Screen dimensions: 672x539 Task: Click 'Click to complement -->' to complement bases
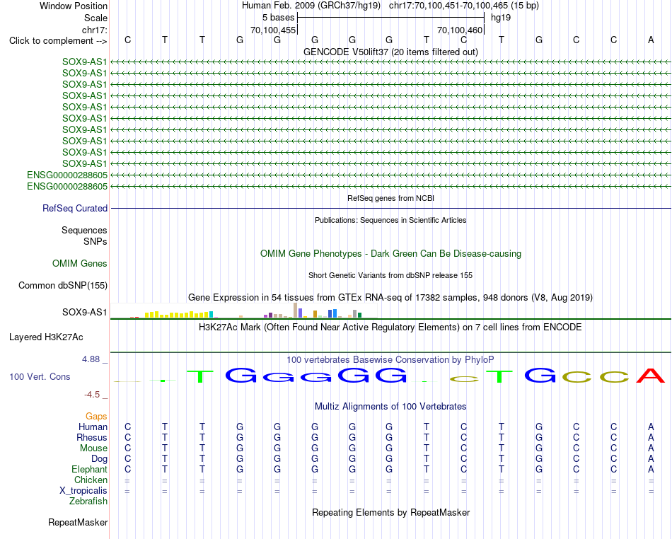[58, 41]
